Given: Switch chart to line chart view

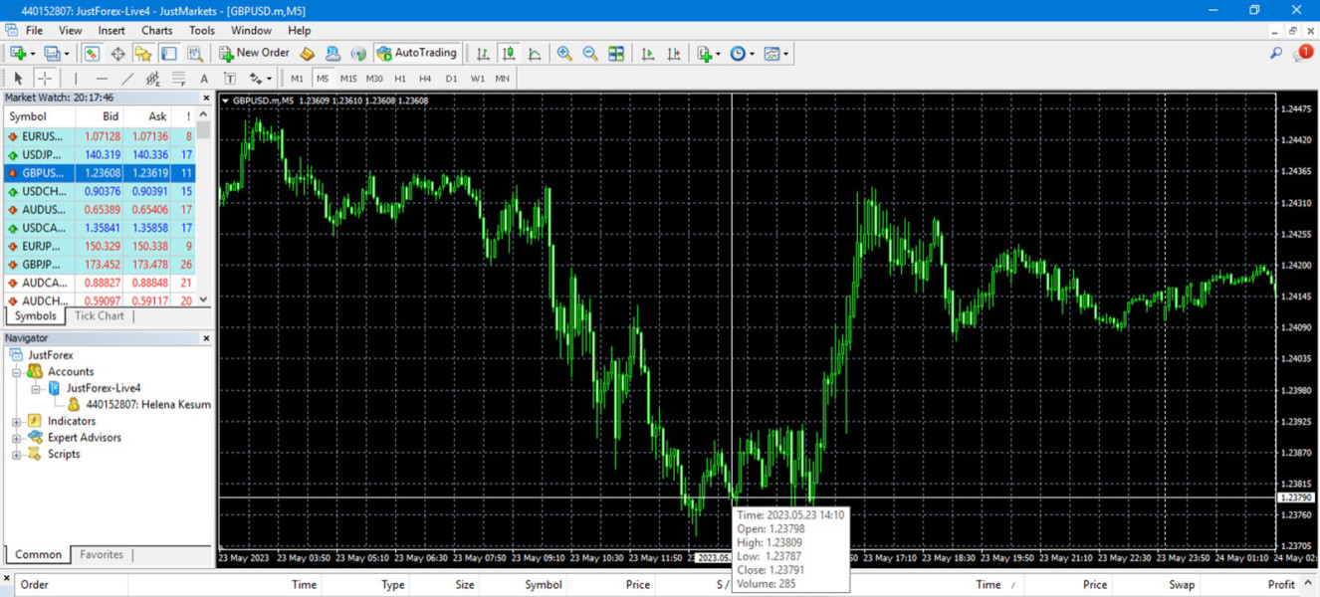Looking at the screenshot, I should click(535, 54).
